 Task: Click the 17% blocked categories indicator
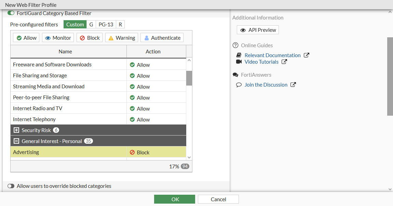(x=173, y=166)
